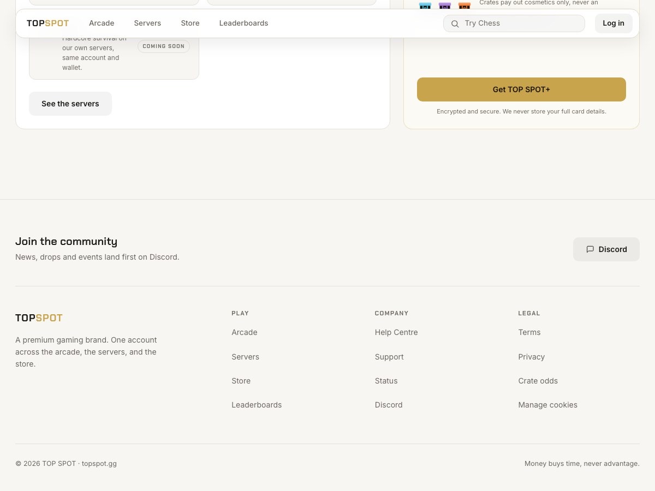This screenshot has width=655, height=491.
Task: Click Get TOP SPOT+ button
Action: [x=521, y=89]
